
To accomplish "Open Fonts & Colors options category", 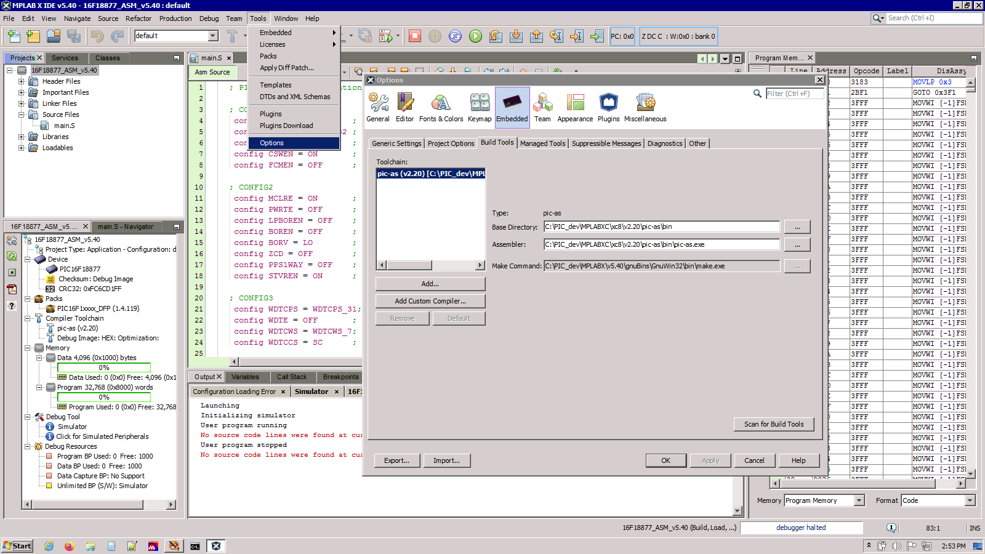I will [441, 108].
